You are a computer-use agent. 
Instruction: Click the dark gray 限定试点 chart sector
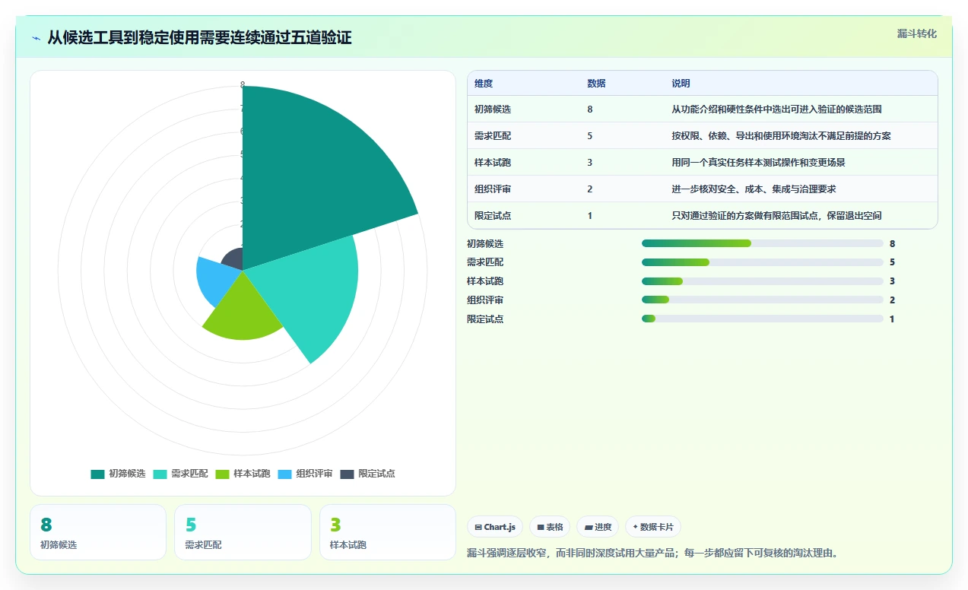coord(233,260)
